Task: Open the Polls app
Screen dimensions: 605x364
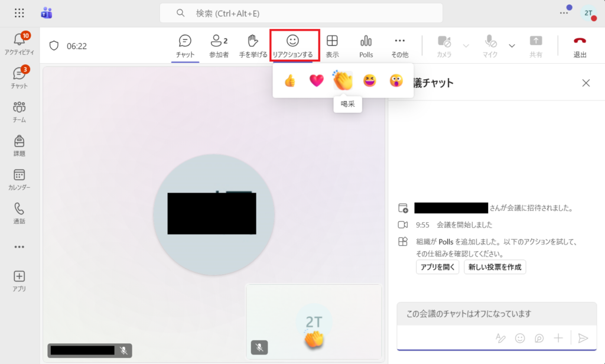Action: (x=366, y=46)
